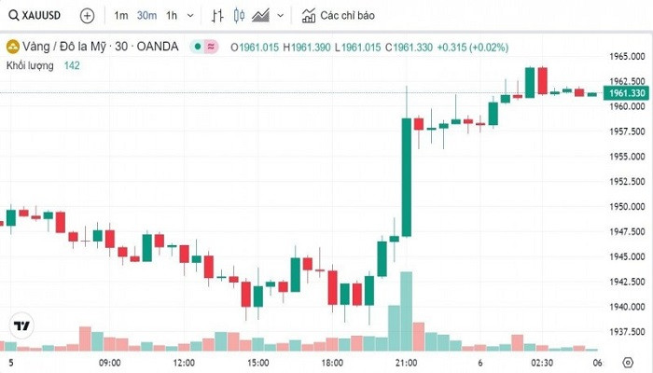Click the TradingView logo icon
Image resolution: width=653 pixels, height=373 pixels.
[x=21, y=325]
